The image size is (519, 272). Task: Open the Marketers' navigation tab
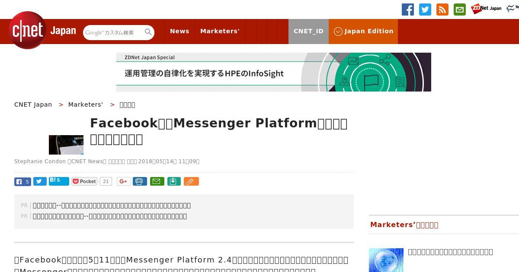click(220, 31)
